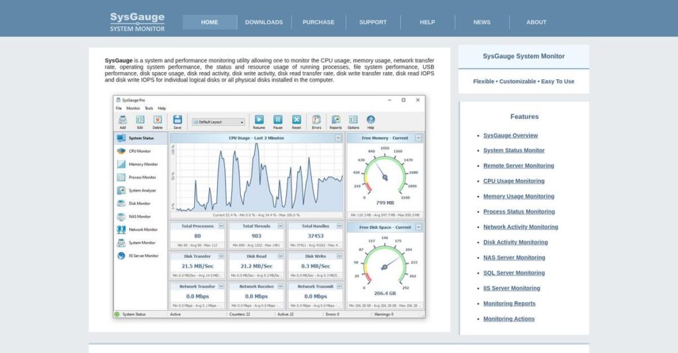Open the Network Activity Monitoring link
The height and width of the screenshot is (353, 678).
(521, 227)
